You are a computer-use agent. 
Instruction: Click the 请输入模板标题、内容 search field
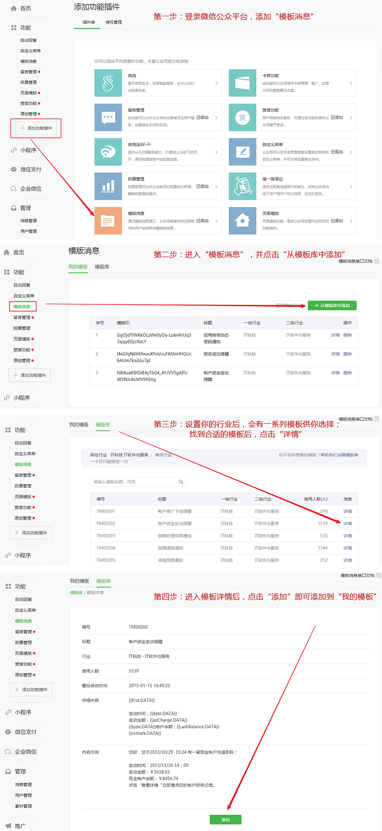tap(134, 482)
